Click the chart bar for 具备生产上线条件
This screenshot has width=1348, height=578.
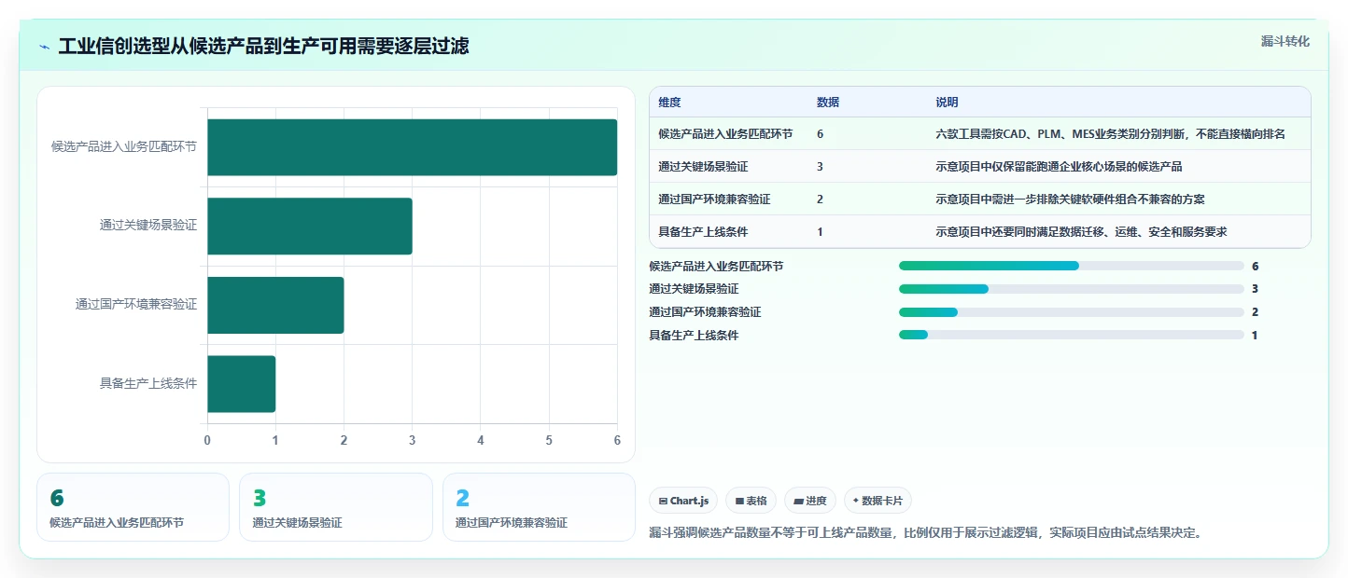tap(241, 383)
